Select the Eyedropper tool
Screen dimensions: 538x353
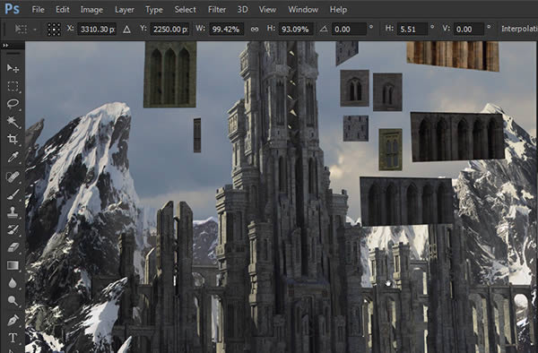13,158
